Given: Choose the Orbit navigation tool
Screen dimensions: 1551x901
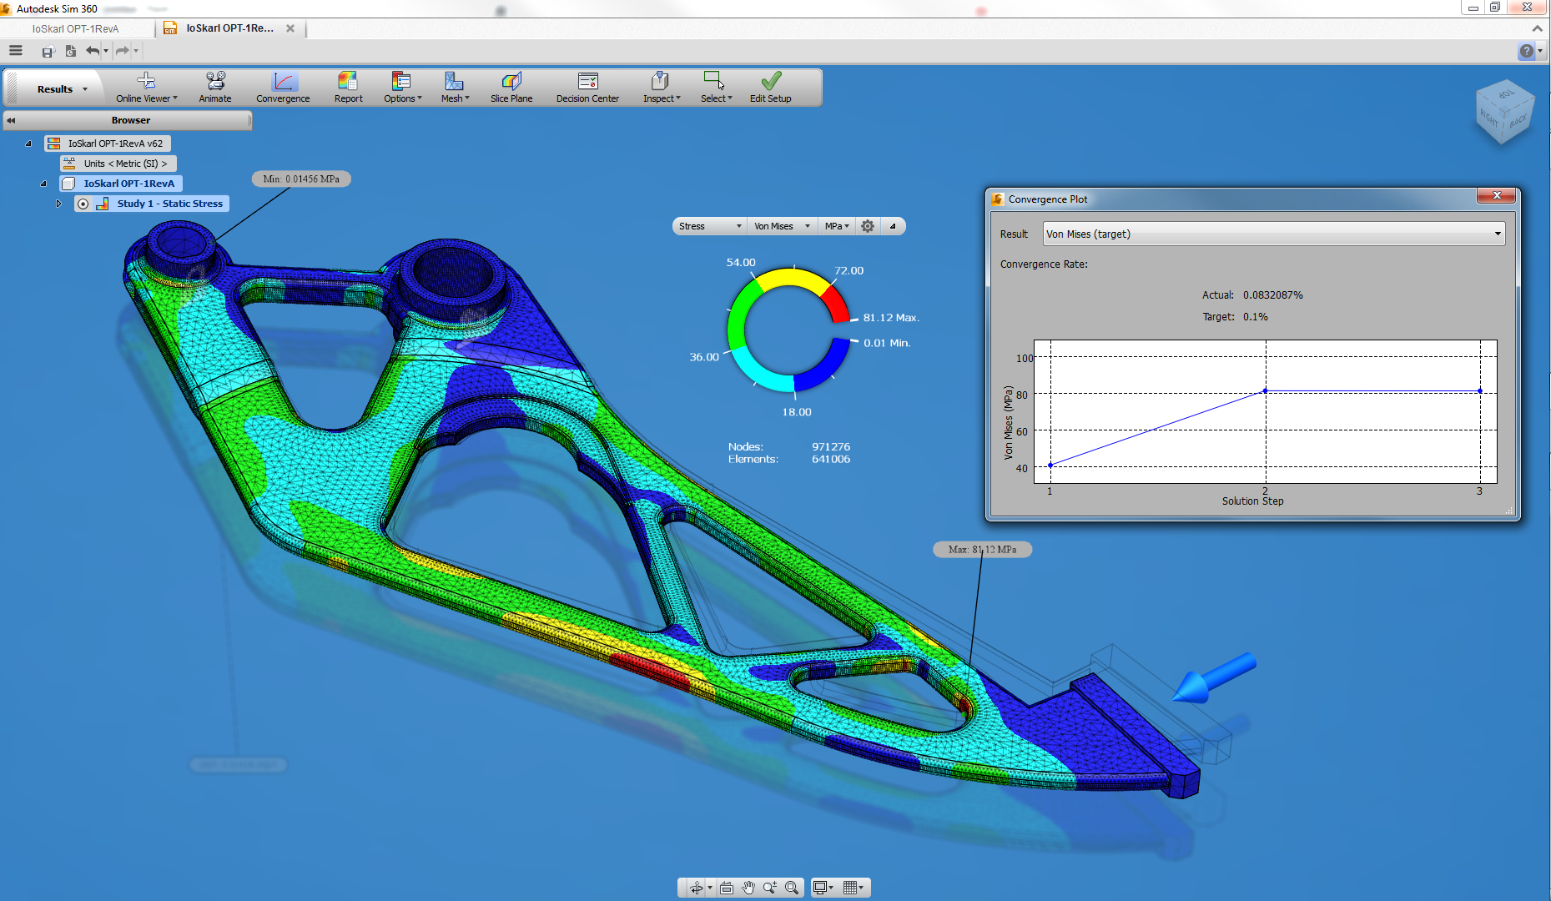Looking at the screenshot, I should (x=696, y=888).
